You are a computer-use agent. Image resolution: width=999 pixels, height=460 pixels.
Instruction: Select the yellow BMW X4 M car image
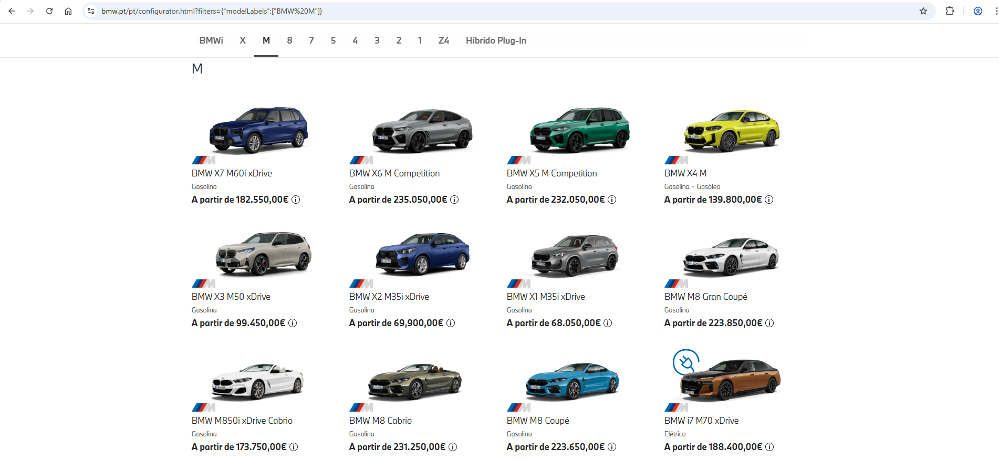[x=732, y=130]
